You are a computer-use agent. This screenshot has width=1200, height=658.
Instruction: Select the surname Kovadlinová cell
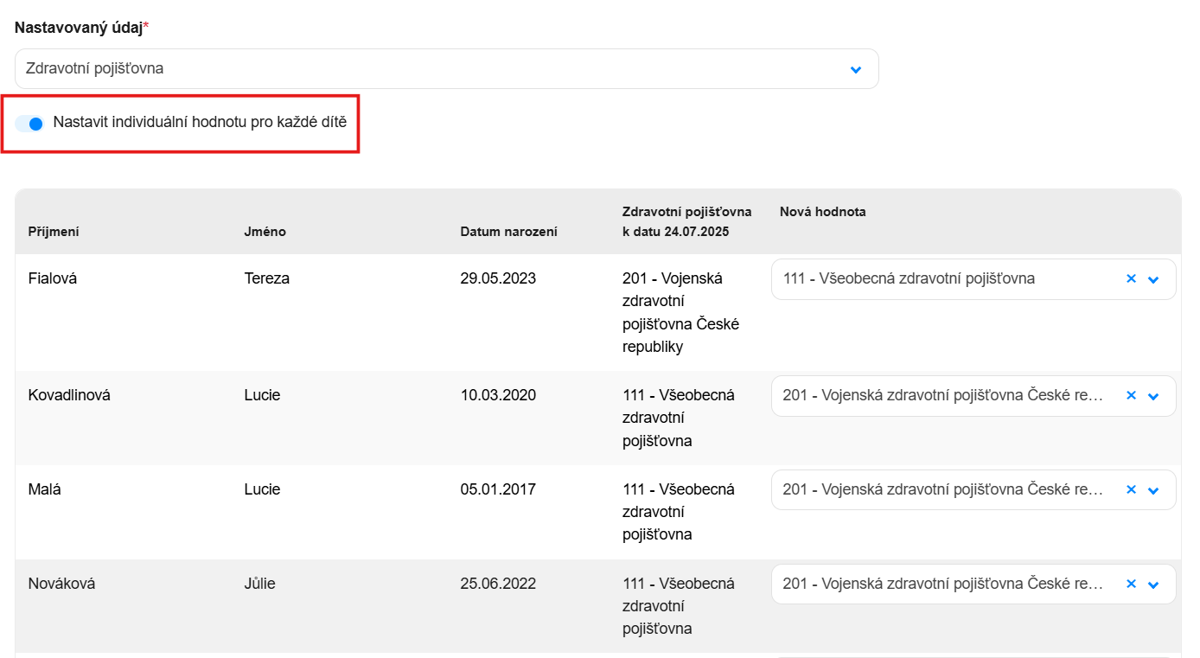coord(69,395)
